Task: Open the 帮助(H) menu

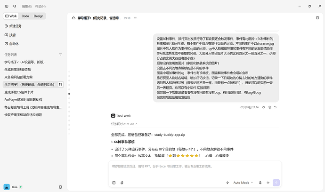Action: click(x=41, y=7)
